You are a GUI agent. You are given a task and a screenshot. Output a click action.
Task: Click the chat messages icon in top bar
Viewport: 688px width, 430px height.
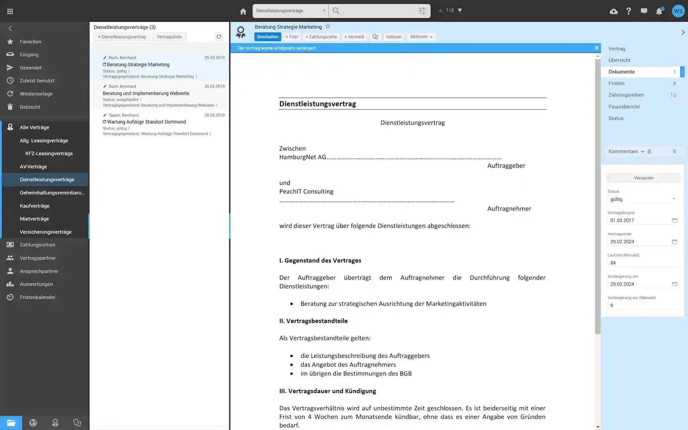(644, 11)
